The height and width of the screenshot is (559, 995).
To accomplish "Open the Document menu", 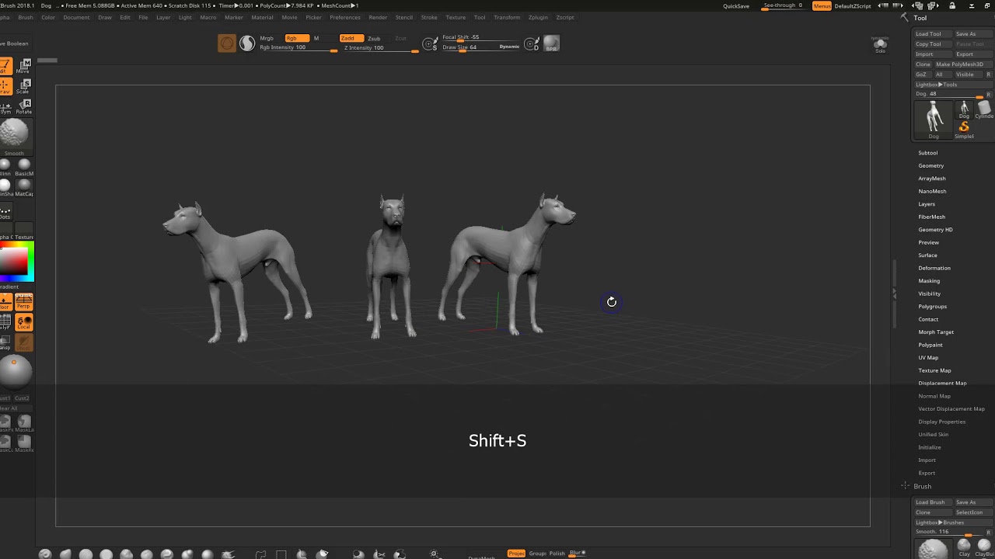I will tap(76, 17).
